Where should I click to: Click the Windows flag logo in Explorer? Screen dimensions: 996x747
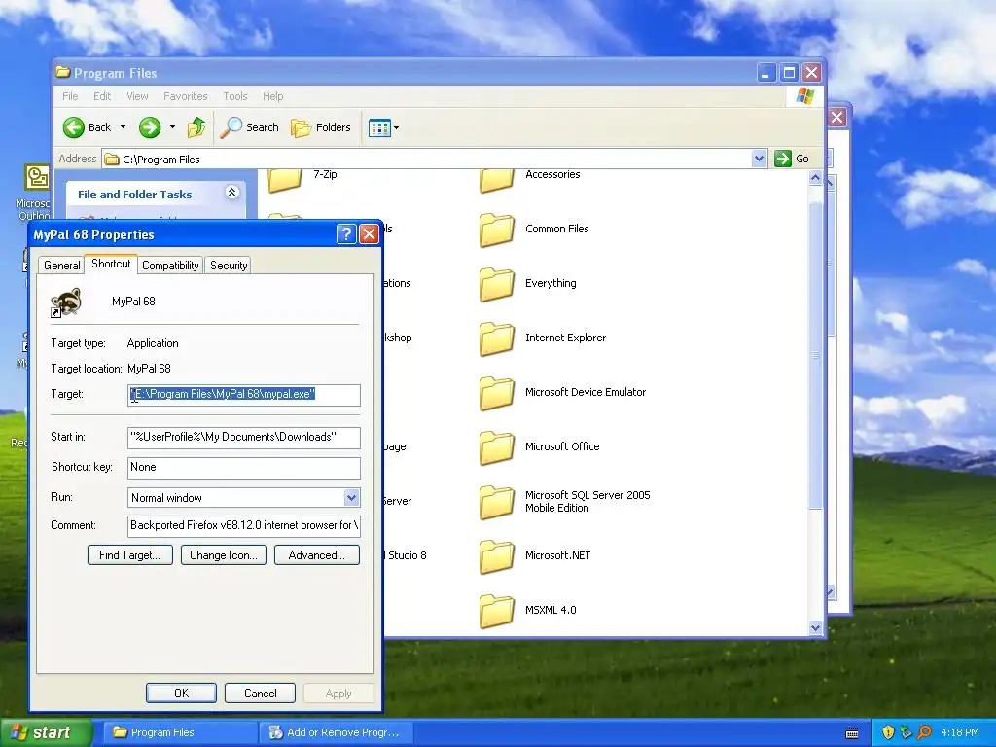804,96
